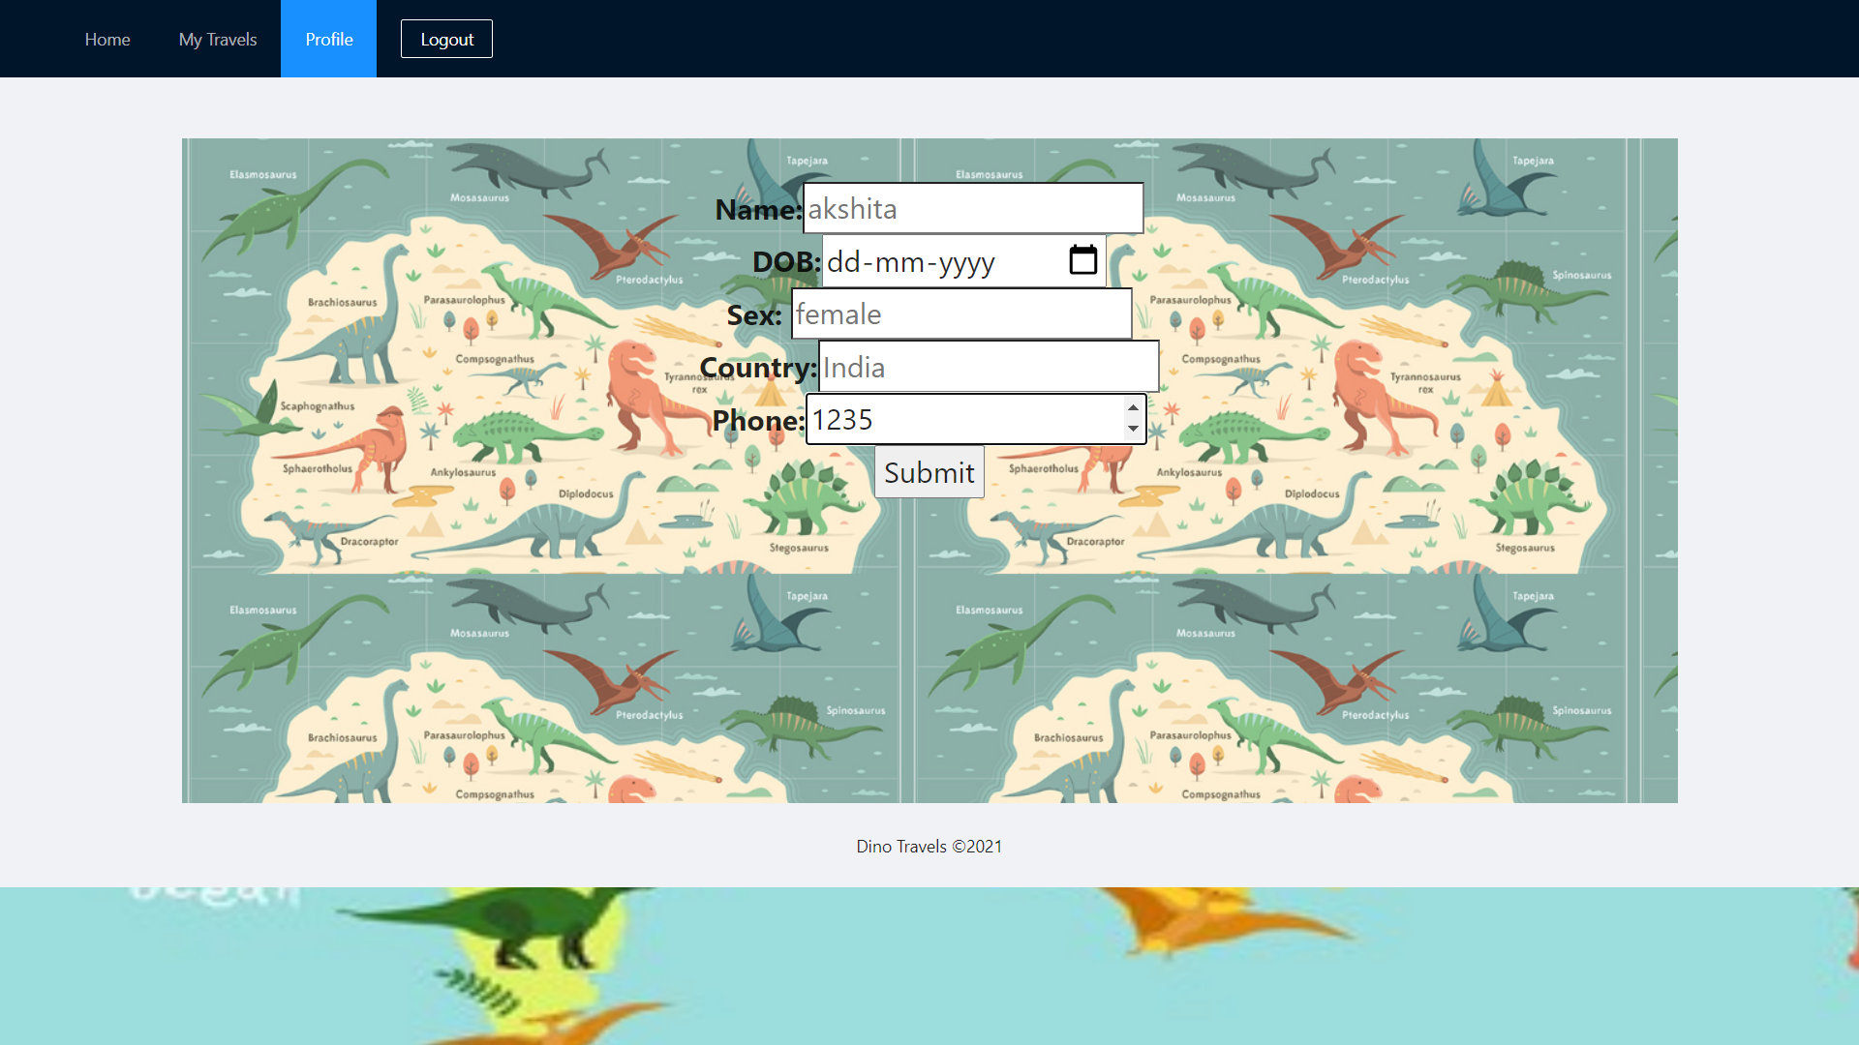
Task: Open the DOB calendar date picker
Action: click(1082, 260)
